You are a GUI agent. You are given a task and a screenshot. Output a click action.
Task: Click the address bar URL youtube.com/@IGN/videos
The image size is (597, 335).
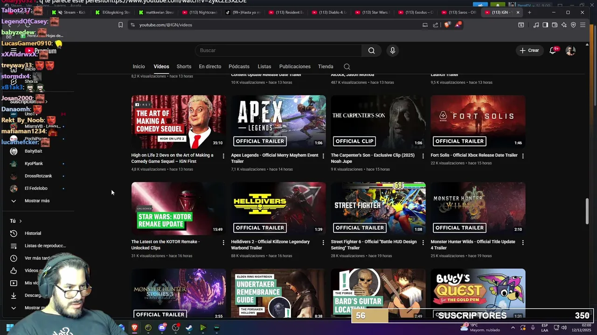pyautogui.click(x=166, y=25)
